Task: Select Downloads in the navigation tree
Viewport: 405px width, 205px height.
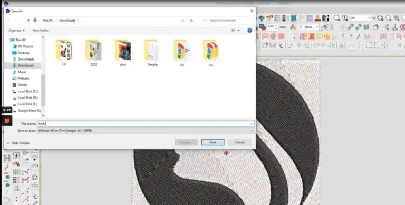Action: [25, 65]
